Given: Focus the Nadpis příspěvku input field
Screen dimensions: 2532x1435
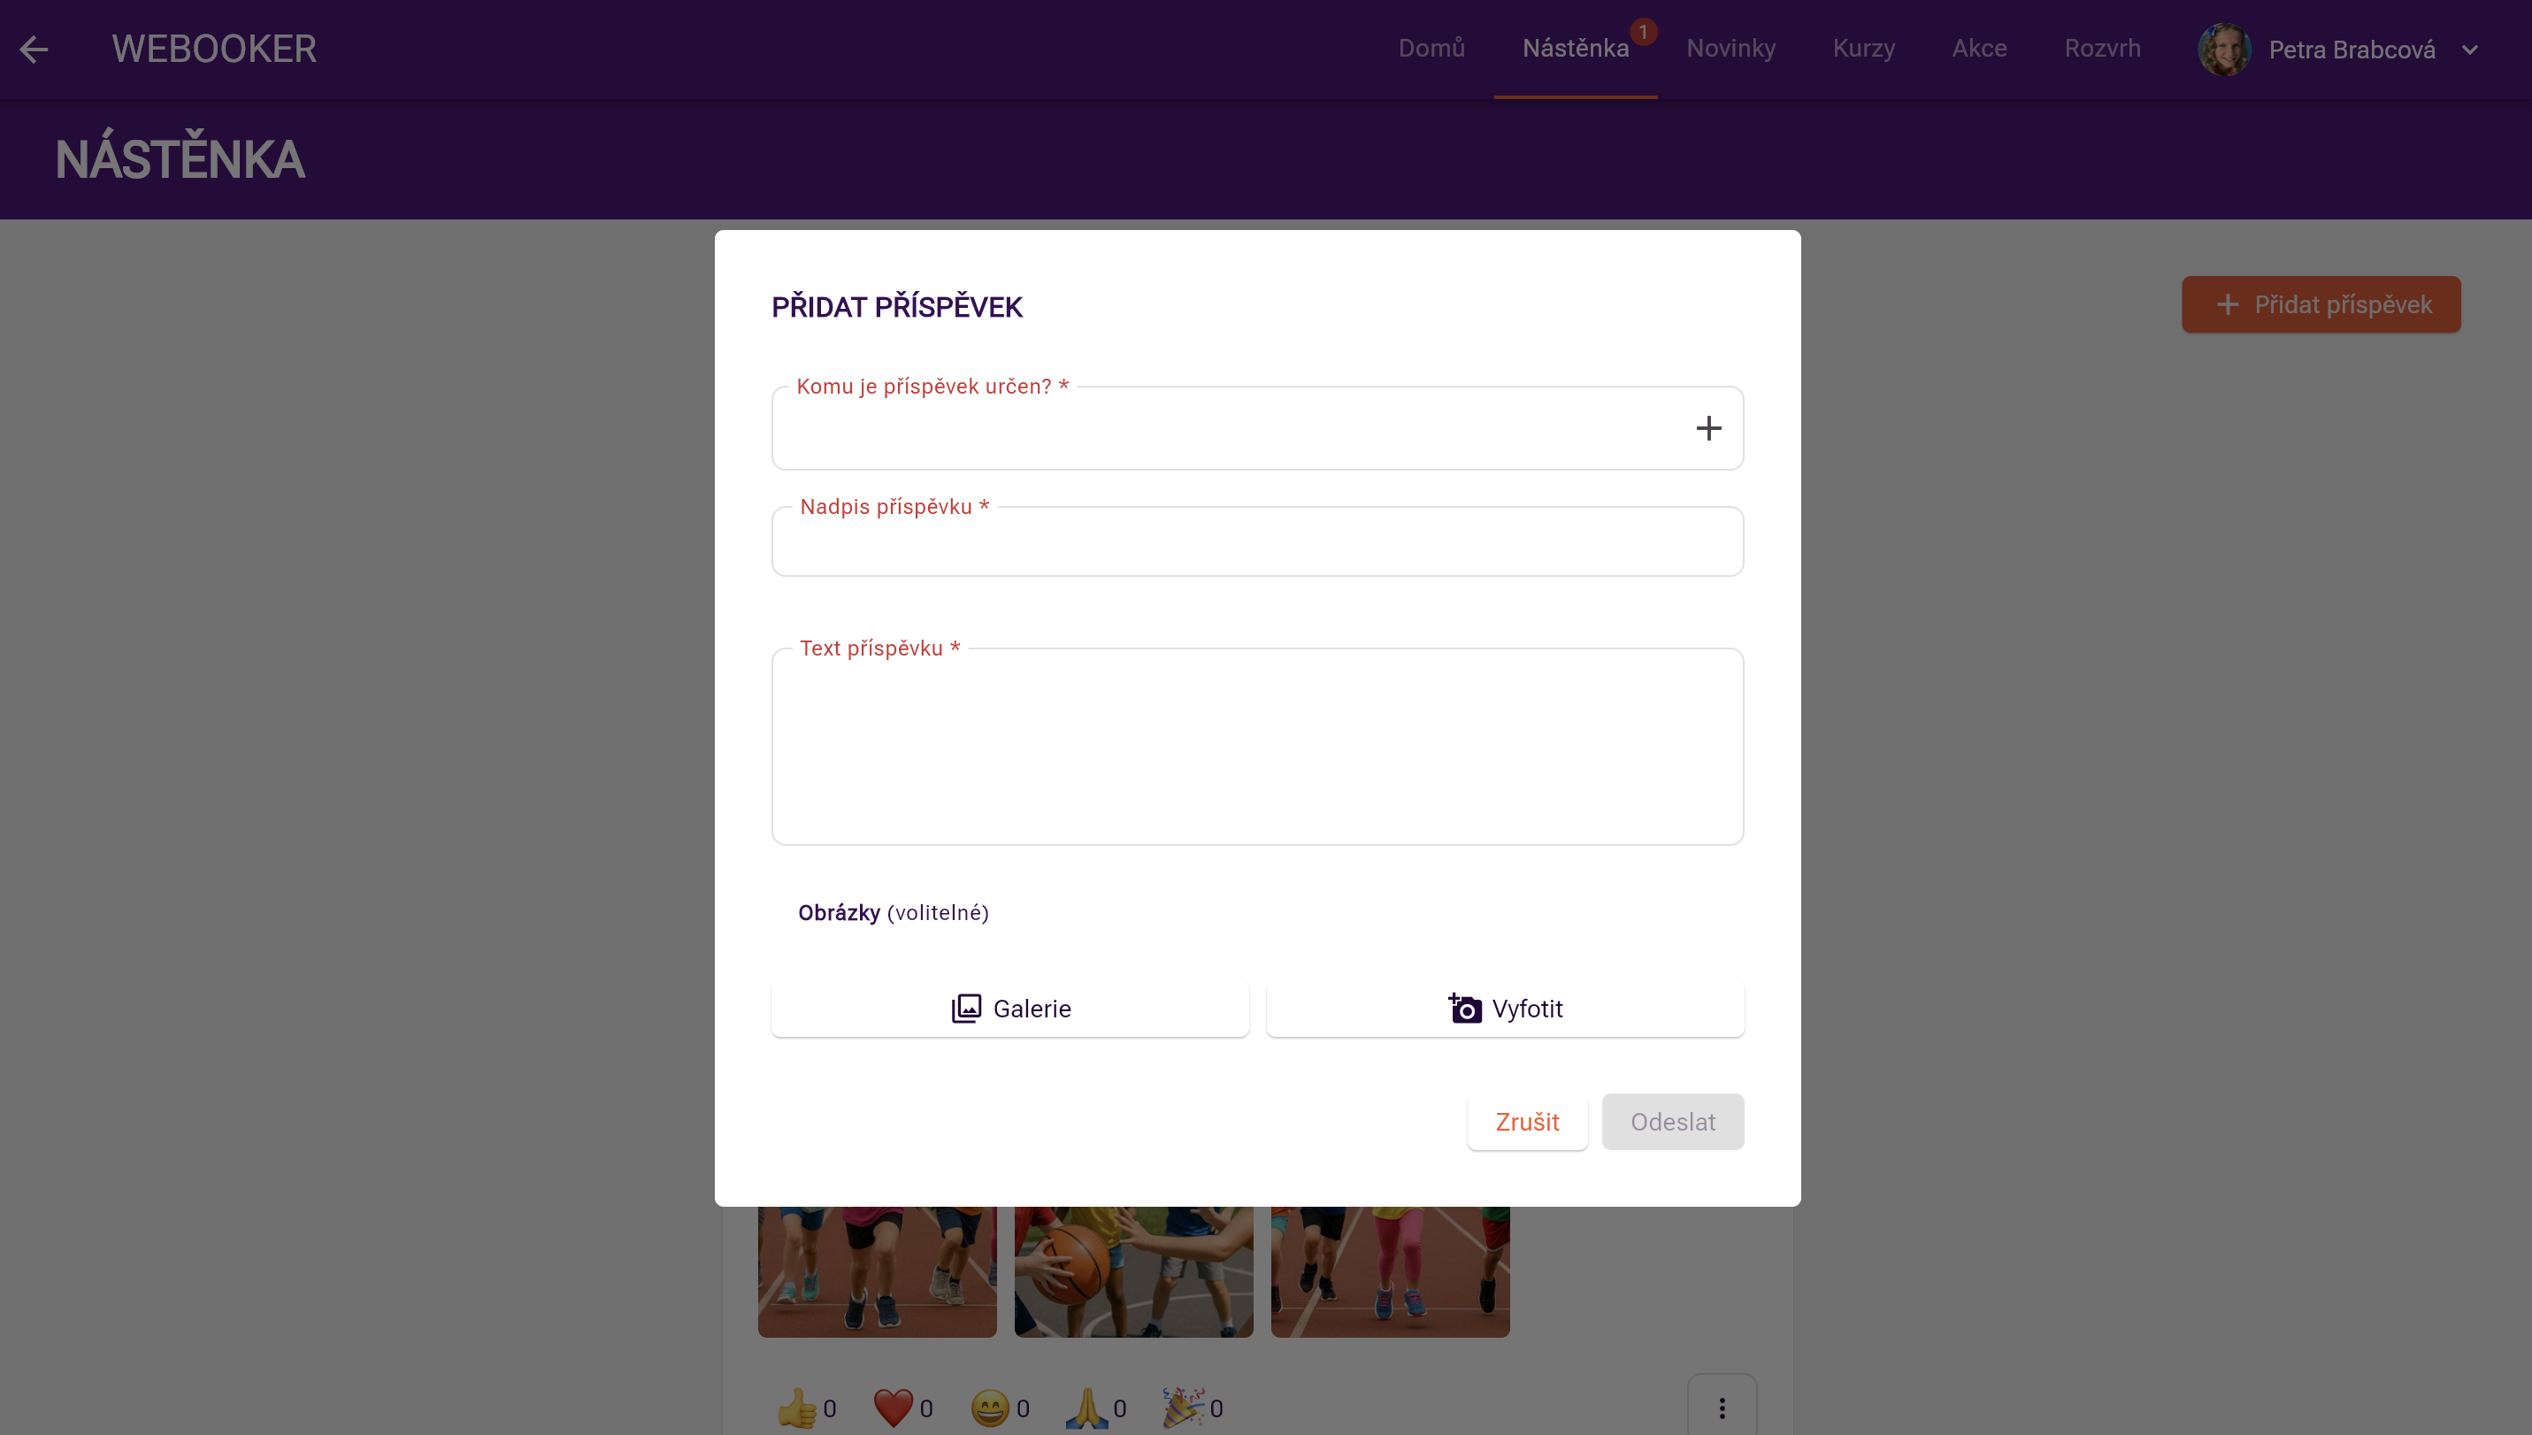Looking at the screenshot, I should click(x=1256, y=544).
